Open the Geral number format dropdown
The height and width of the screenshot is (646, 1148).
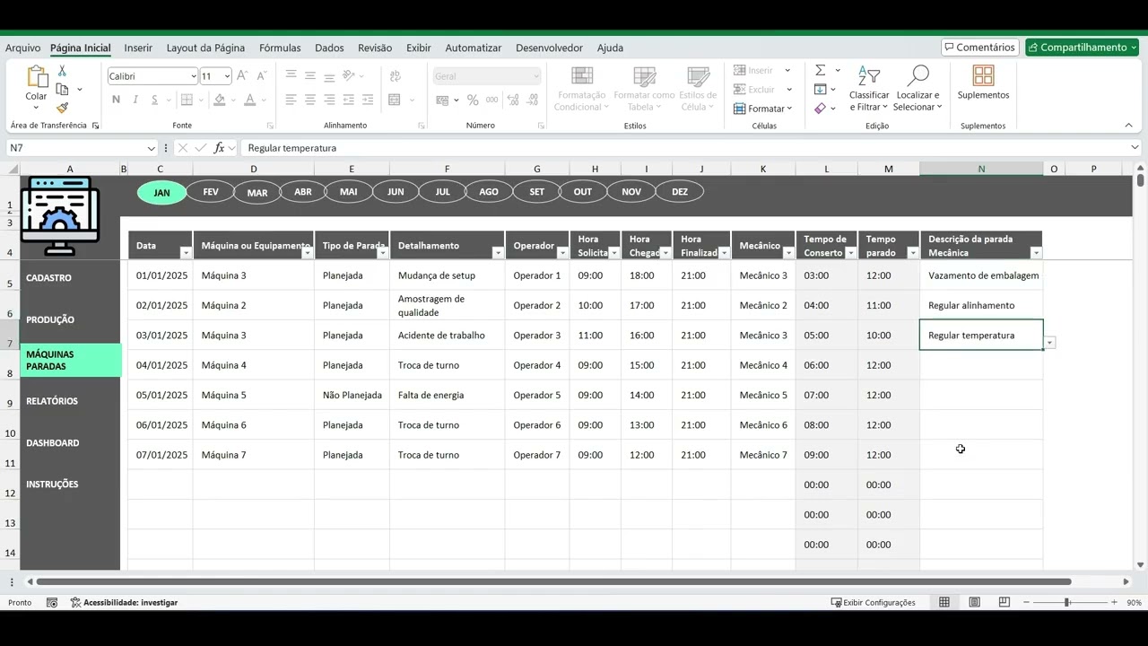pyautogui.click(x=536, y=76)
